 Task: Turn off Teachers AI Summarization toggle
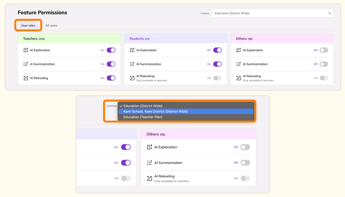pyautogui.click(x=111, y=64)
